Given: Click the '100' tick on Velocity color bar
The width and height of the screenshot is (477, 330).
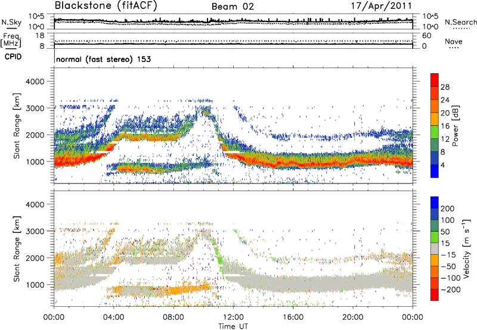Looking at the screenshot, I should [x=448, y=220].
